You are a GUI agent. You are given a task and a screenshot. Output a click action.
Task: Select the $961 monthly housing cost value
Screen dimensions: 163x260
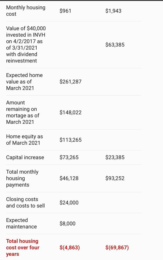[x=65, y=11]
